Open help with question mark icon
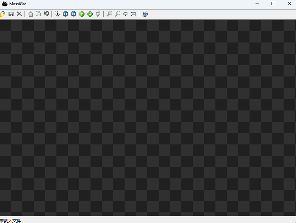The image size is (296, 223). [x=145, y=14]
